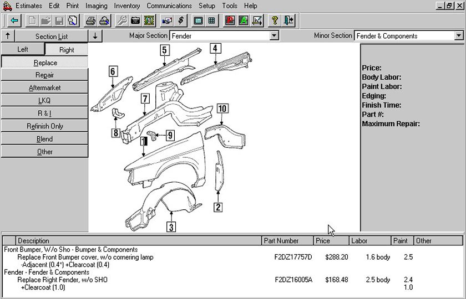Click the grayed-out open folder icon

click(45, 20)
